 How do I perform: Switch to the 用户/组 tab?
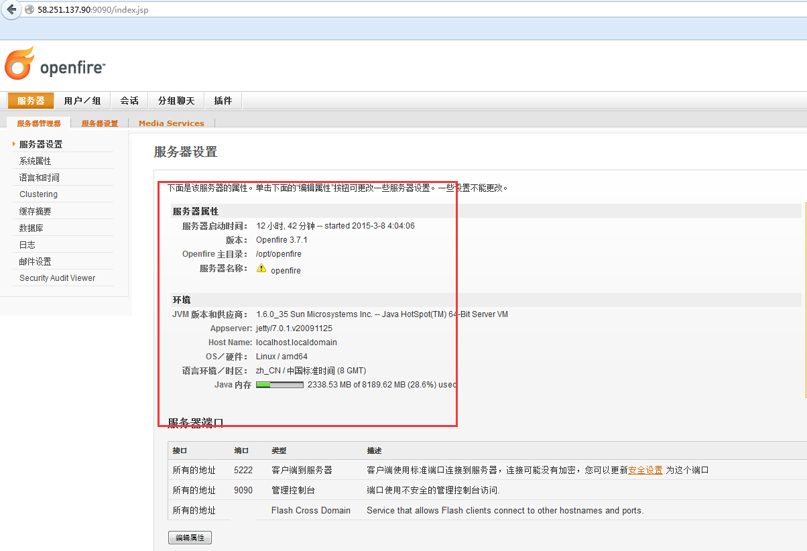(82, 101)
